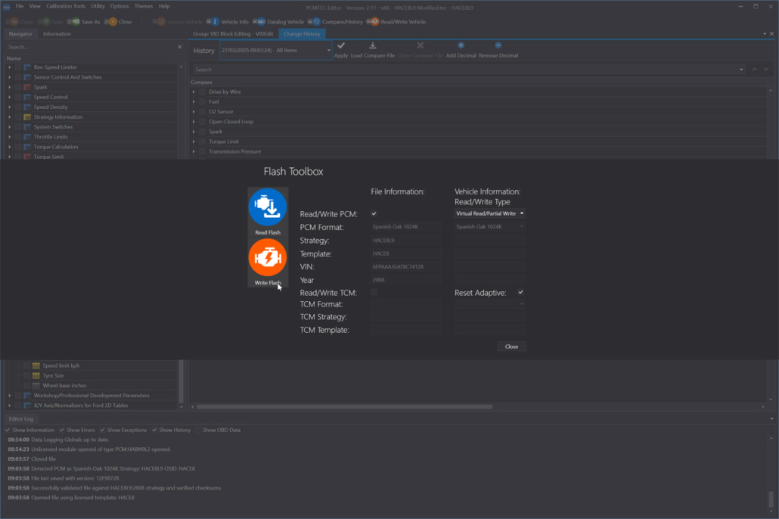Enable Show OBD Data checkbox

click(197, 430)
